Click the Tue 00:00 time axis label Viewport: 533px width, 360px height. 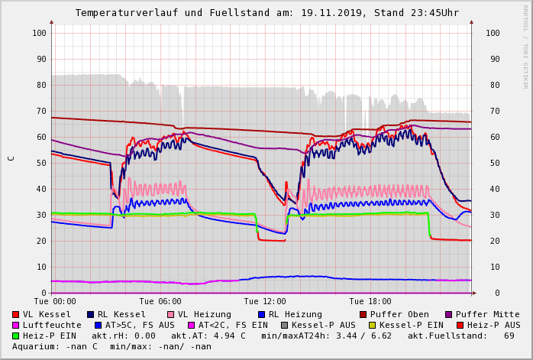tap(55, 302)
